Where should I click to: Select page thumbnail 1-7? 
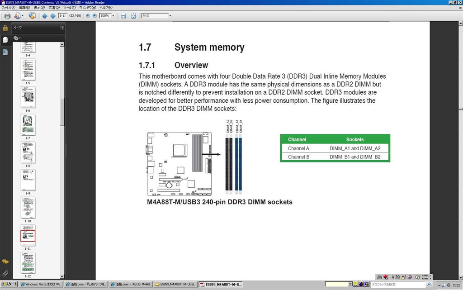pyautogui.click(x=28, y=124)
